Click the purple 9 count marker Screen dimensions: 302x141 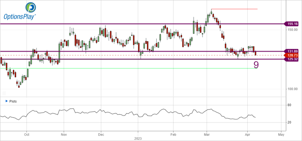(x=256, y=65)
